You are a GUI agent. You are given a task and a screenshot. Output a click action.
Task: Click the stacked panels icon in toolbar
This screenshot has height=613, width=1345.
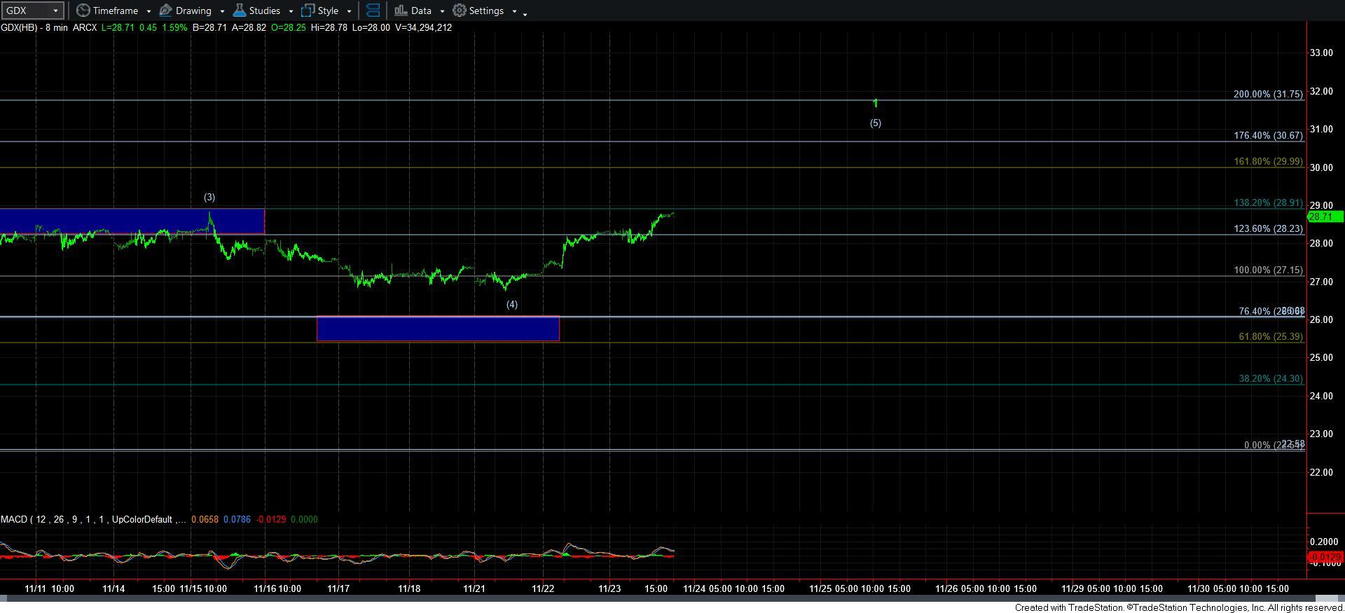point(373,11)
